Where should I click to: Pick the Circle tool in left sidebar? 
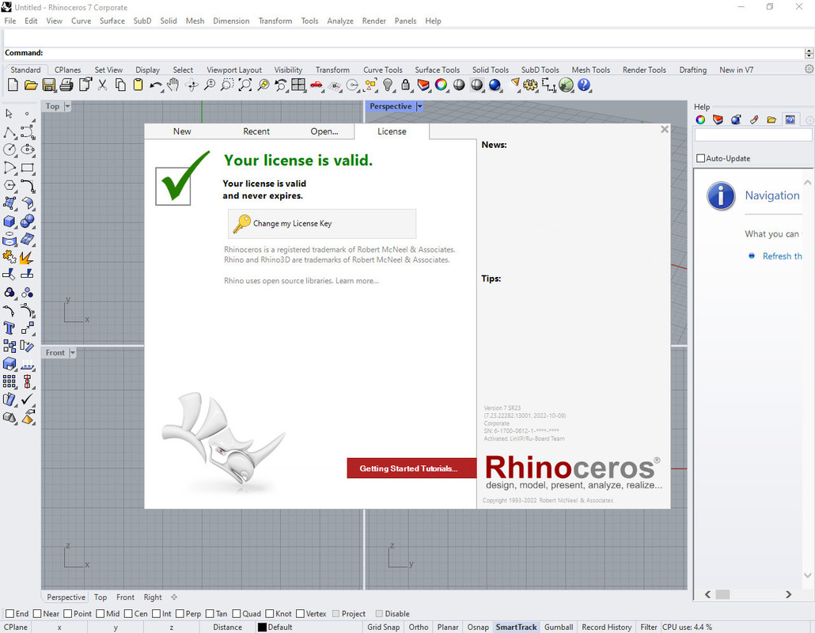coord(9,150)
